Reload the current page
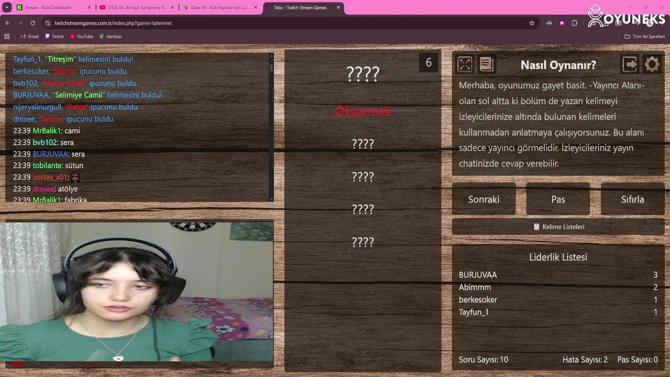 (x=32, y=23)
